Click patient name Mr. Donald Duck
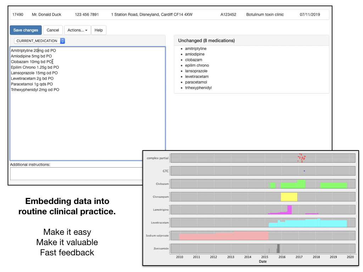Image resolution: width=363 pixels, height=272 pixels. (46, 15)
